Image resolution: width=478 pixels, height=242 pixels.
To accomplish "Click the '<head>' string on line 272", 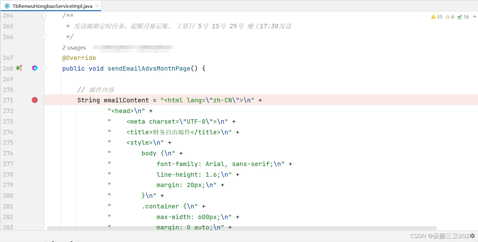I will click(126, 111).
